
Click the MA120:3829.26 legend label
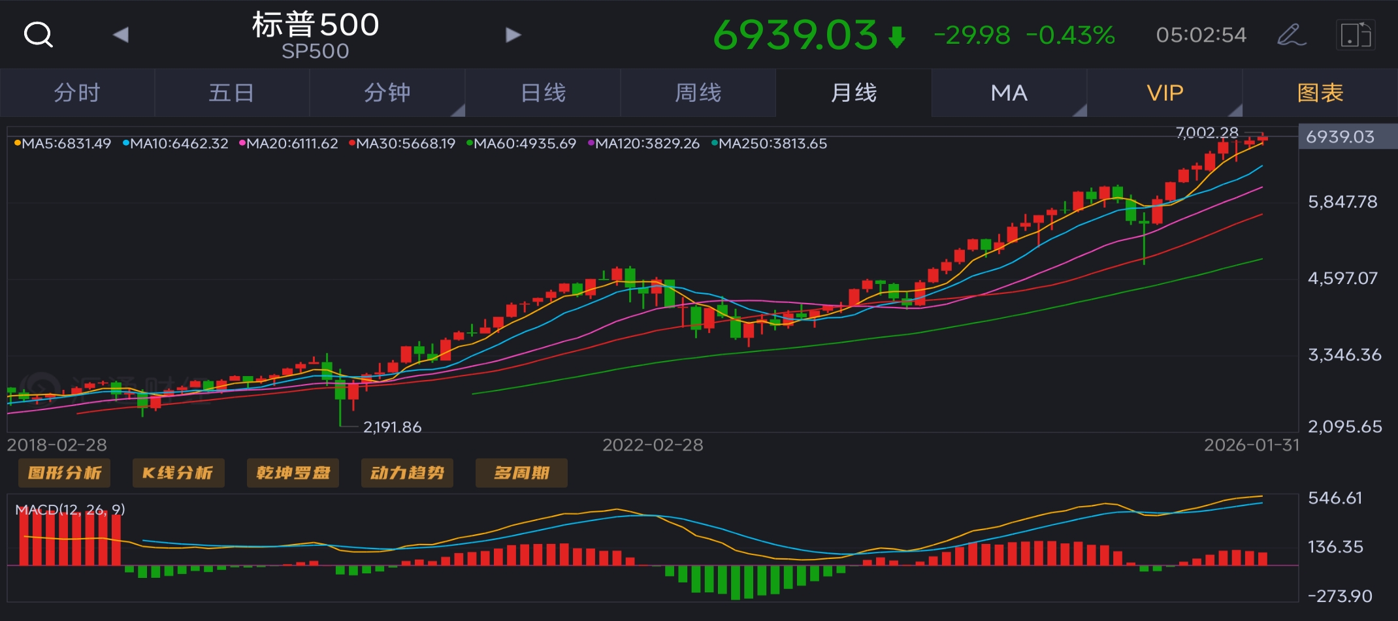tap(644, 144)
